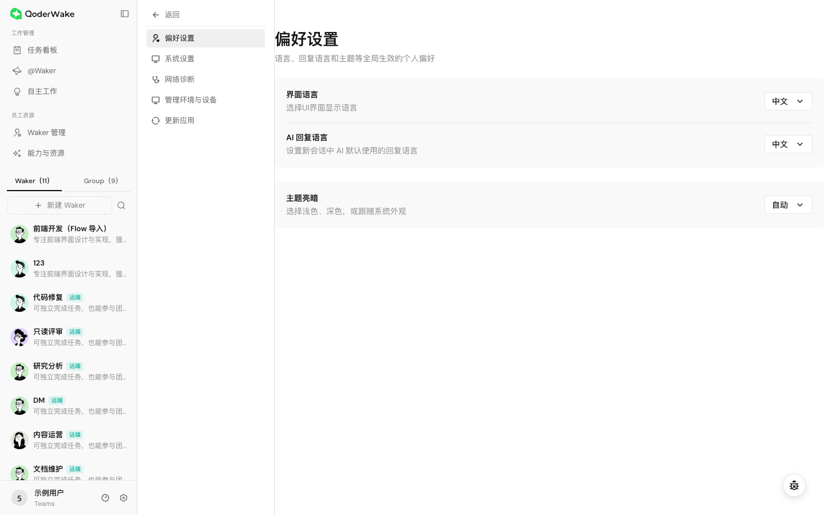Open the 主题亮暗 自动 dropdown
This screenshot has height=515, width=824.
(789, 205)
